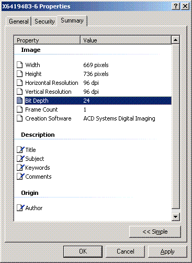Click the scrollbar up arrow

pyautogui.click(x=176, y=40)
